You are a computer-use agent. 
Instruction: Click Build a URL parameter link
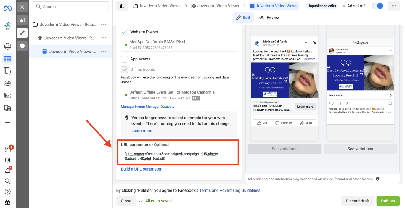pyautogui.click(x=141, y=169)
